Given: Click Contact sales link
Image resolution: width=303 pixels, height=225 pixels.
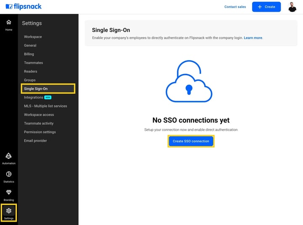Looking at the screenshot, I should point(235,7).
